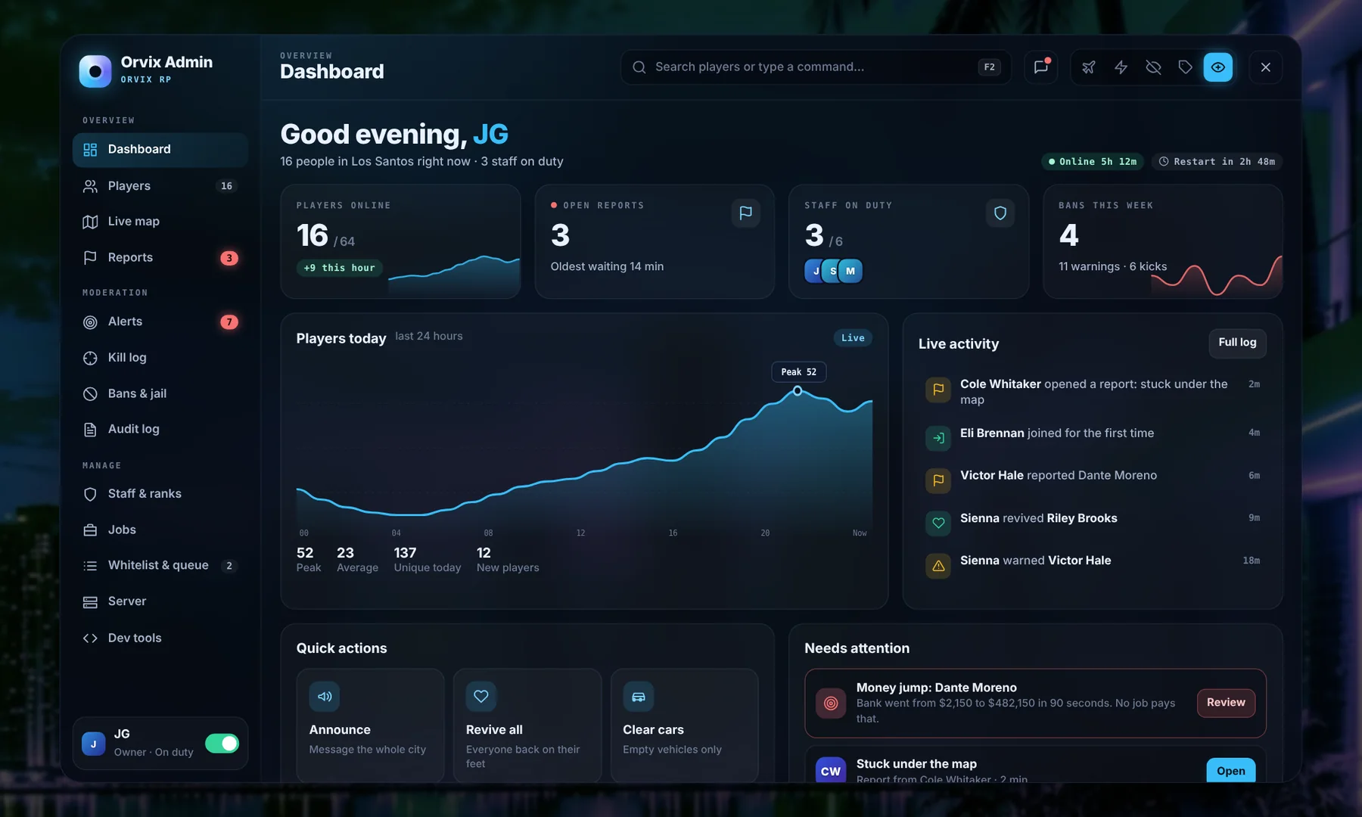The width and height of the screenshot is (1362, 817).
Task: Click the Online 5h 12m status pill
Action: tap(1093, 162)
